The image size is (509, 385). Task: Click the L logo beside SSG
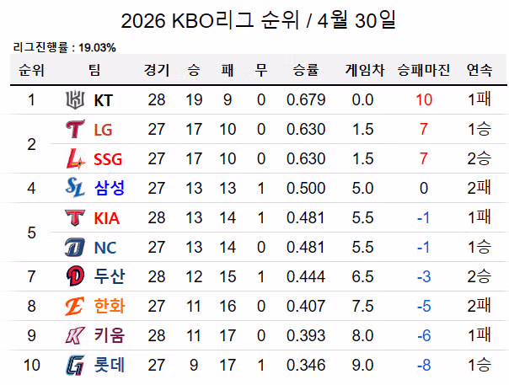coord(76,158)
